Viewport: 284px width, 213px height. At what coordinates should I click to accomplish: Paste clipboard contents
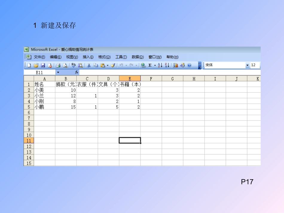[x=103, y=65]
